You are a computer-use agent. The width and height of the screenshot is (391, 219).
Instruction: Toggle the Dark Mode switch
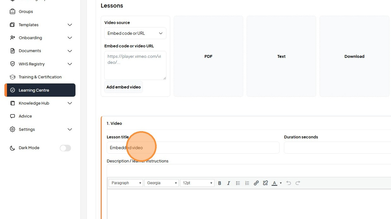[65, 148]
